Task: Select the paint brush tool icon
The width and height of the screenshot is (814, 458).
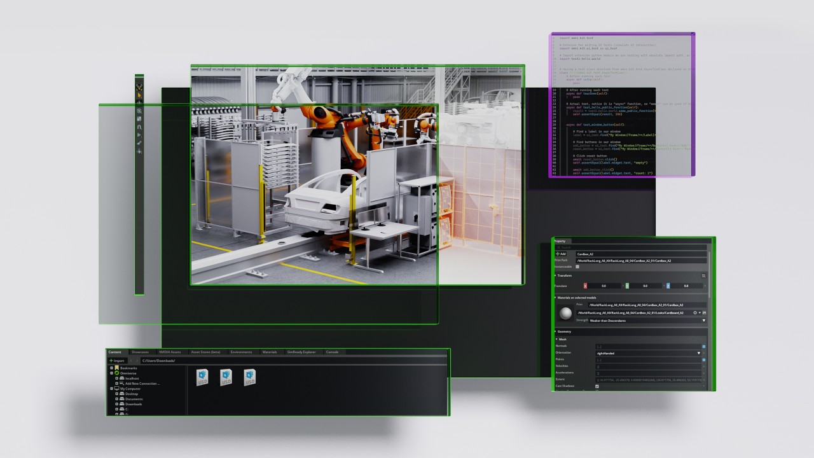Action: tap(139, 142)
